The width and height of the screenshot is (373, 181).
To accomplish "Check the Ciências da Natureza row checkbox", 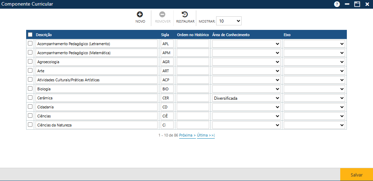I will (30, 124).
